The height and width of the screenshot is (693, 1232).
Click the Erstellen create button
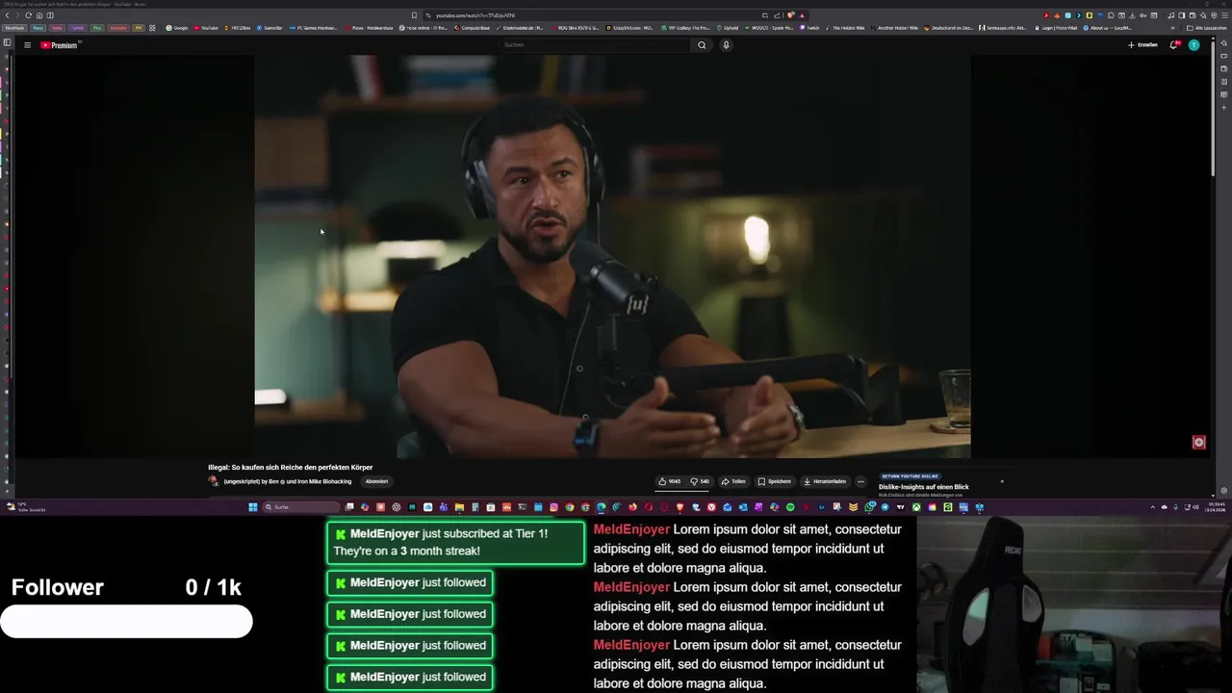(1142, 45)
